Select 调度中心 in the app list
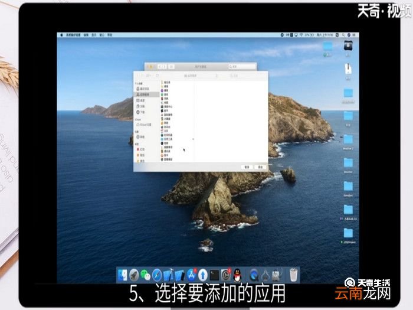The height and width of the screenshot is (310, 413). tap(167, 107)
